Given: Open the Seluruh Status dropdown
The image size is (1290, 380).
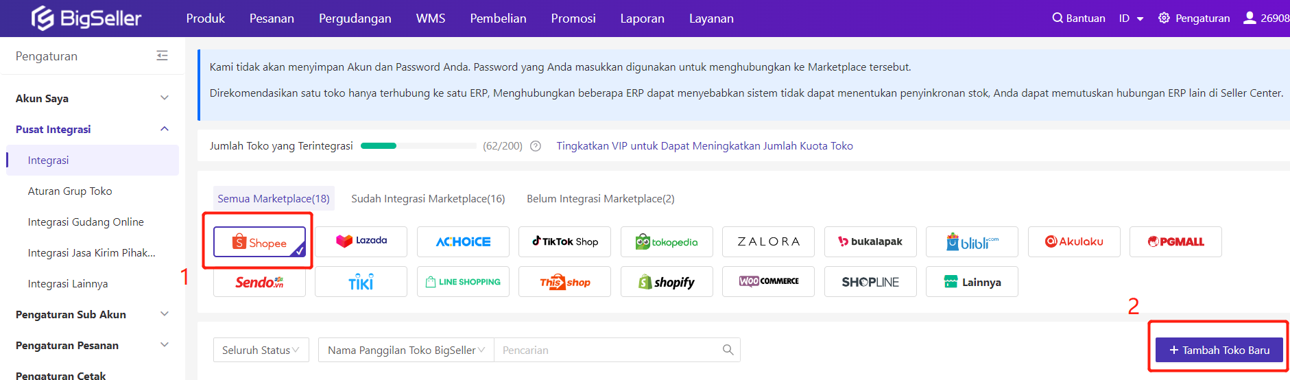Looking at the screenshot, I should tap(261, 350).
